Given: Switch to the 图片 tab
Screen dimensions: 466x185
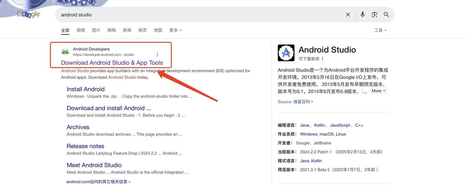Looking at the screenshot, I should tap(96, 30).
